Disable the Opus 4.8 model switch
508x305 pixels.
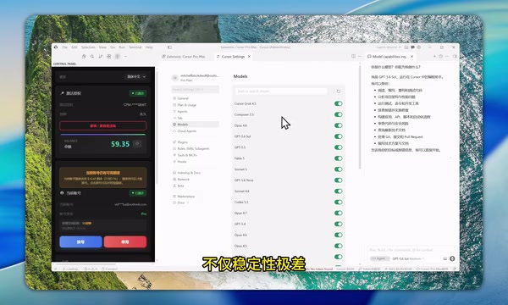coord(338,125)
